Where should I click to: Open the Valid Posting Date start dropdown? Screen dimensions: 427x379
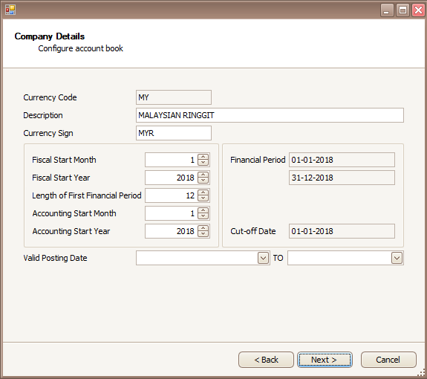click(x=263, y=258)
